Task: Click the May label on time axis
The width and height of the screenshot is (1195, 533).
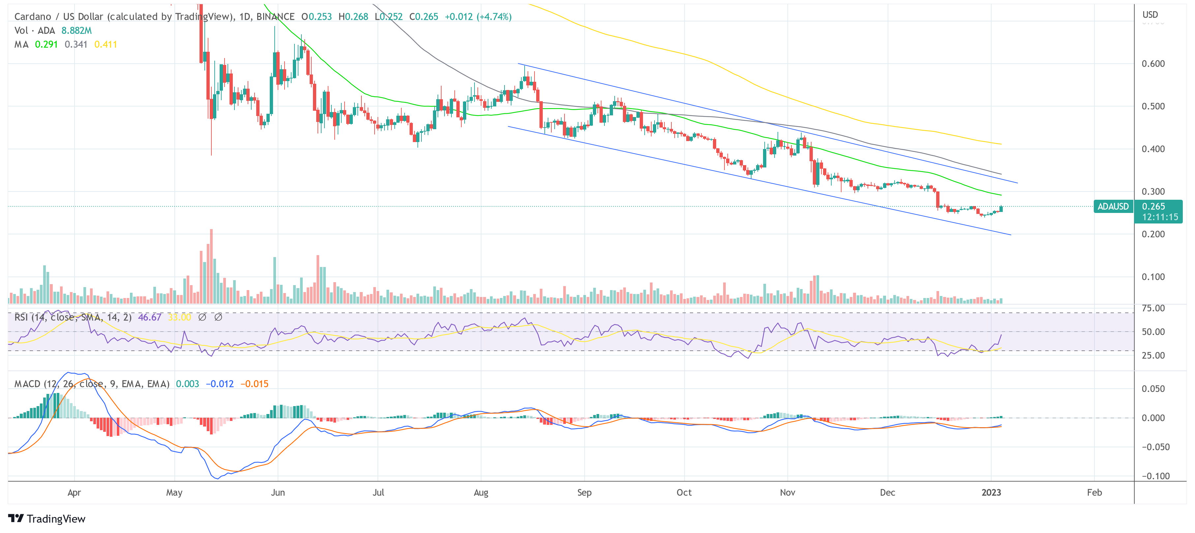Action: coord(174,493)
